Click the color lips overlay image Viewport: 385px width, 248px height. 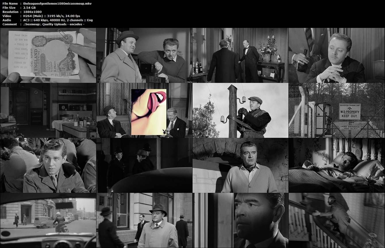(x=149, y=112)
